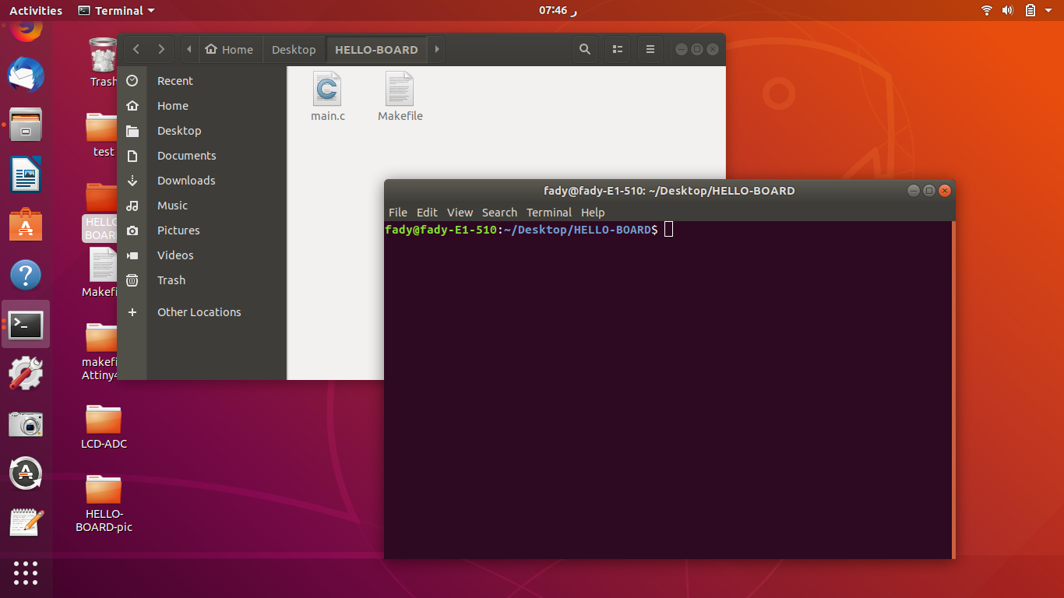This screenshot has height=598, width=1064.
Task: Open the Terminal View menu
Action: click(x=460, y=213)
